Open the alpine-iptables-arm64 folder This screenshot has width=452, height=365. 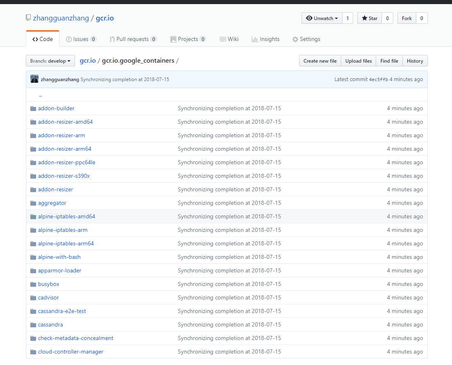pyautogui.click(x=66, y=243)
